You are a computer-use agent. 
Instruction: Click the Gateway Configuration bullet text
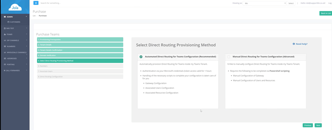pyautogui.click(x=156, y=83)
